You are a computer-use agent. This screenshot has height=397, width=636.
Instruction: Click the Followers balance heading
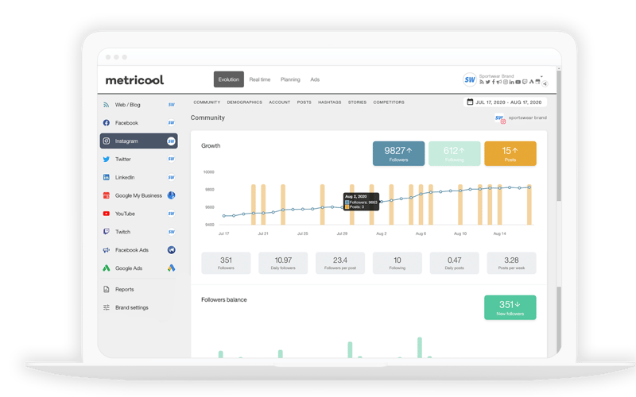pyautogui.click(x=224, y=300)
